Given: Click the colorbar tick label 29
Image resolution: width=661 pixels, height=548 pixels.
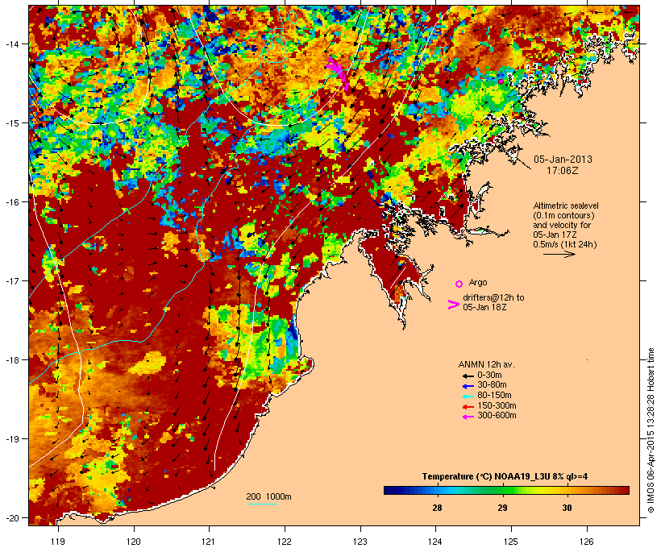Looking at the screenshot, I should [502, 508].
